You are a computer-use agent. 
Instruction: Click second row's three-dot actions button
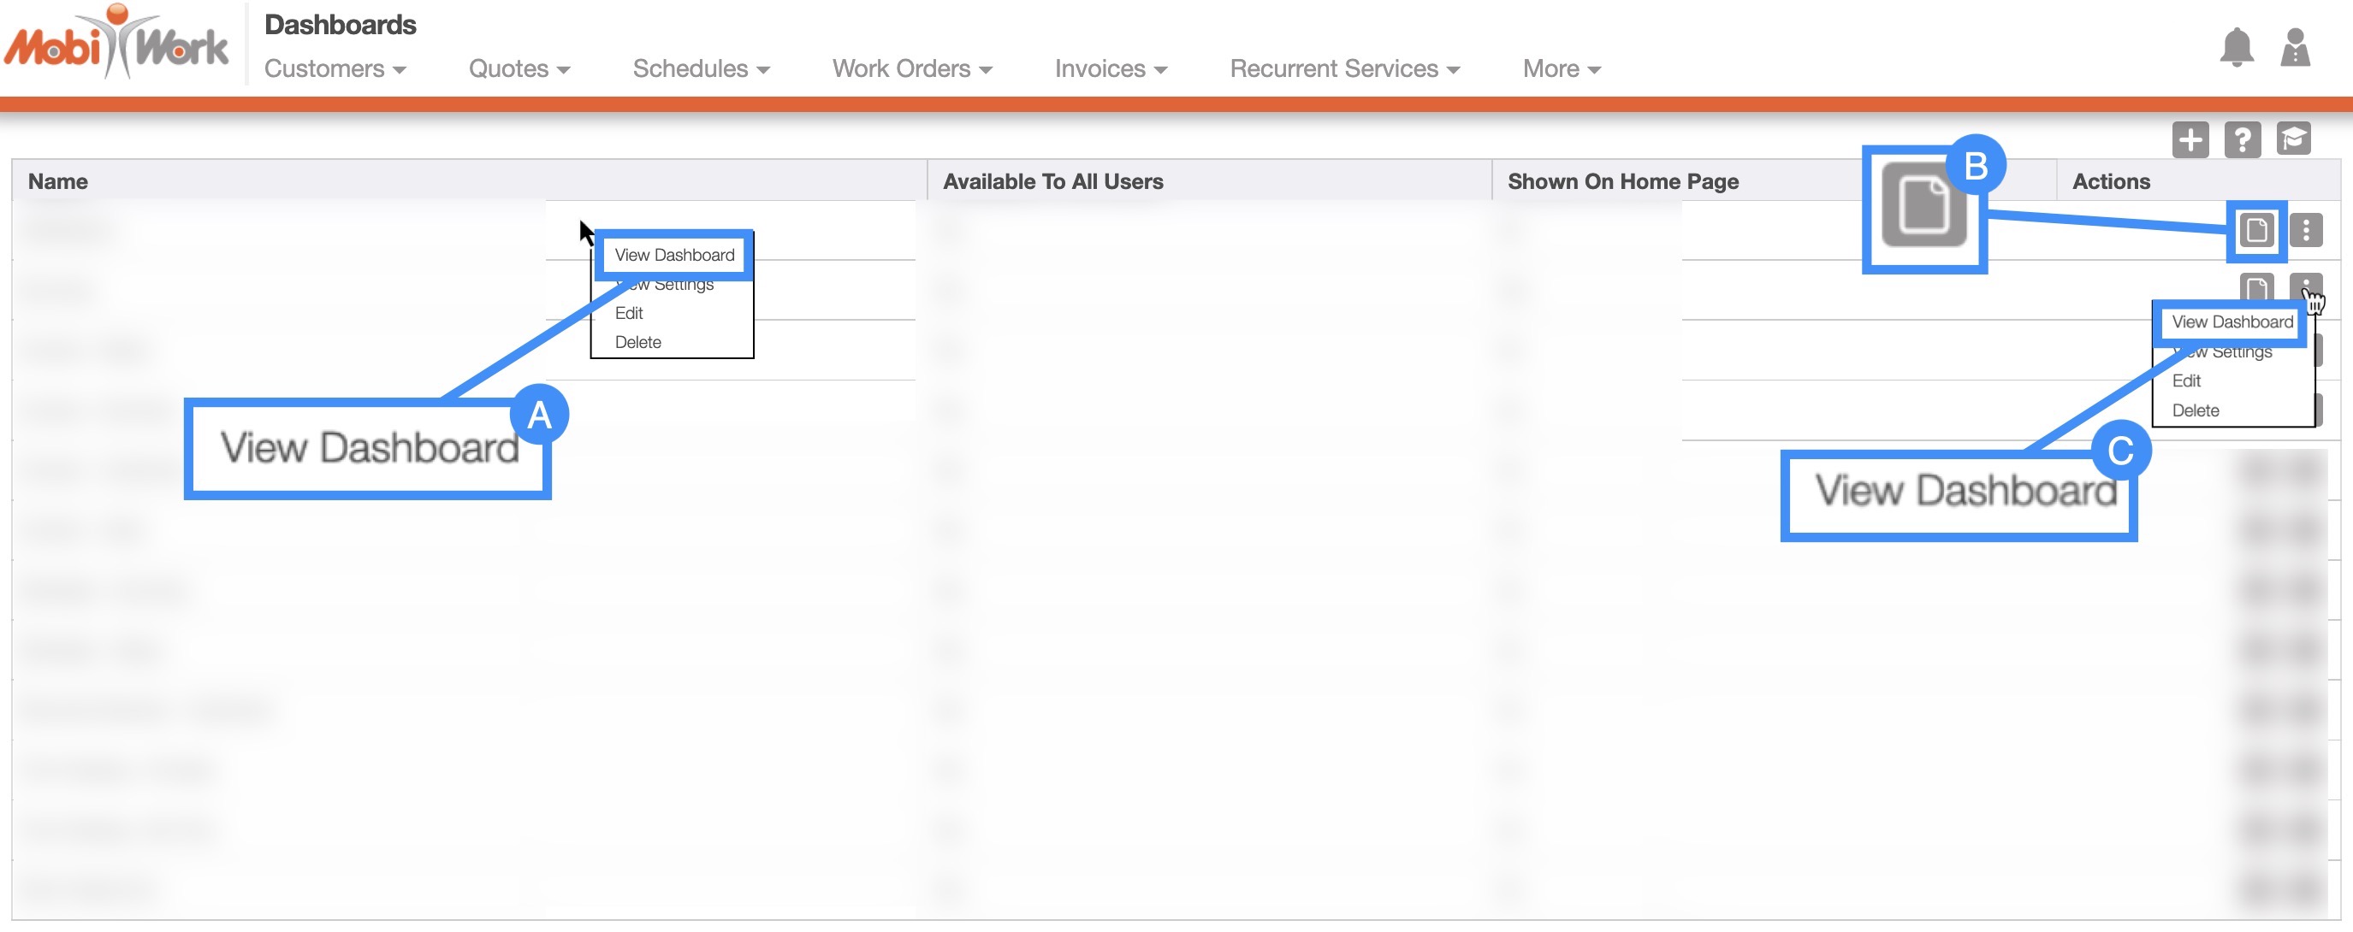point(2305,285)
